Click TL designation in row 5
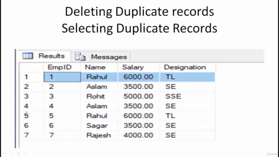 coord(187,116)
